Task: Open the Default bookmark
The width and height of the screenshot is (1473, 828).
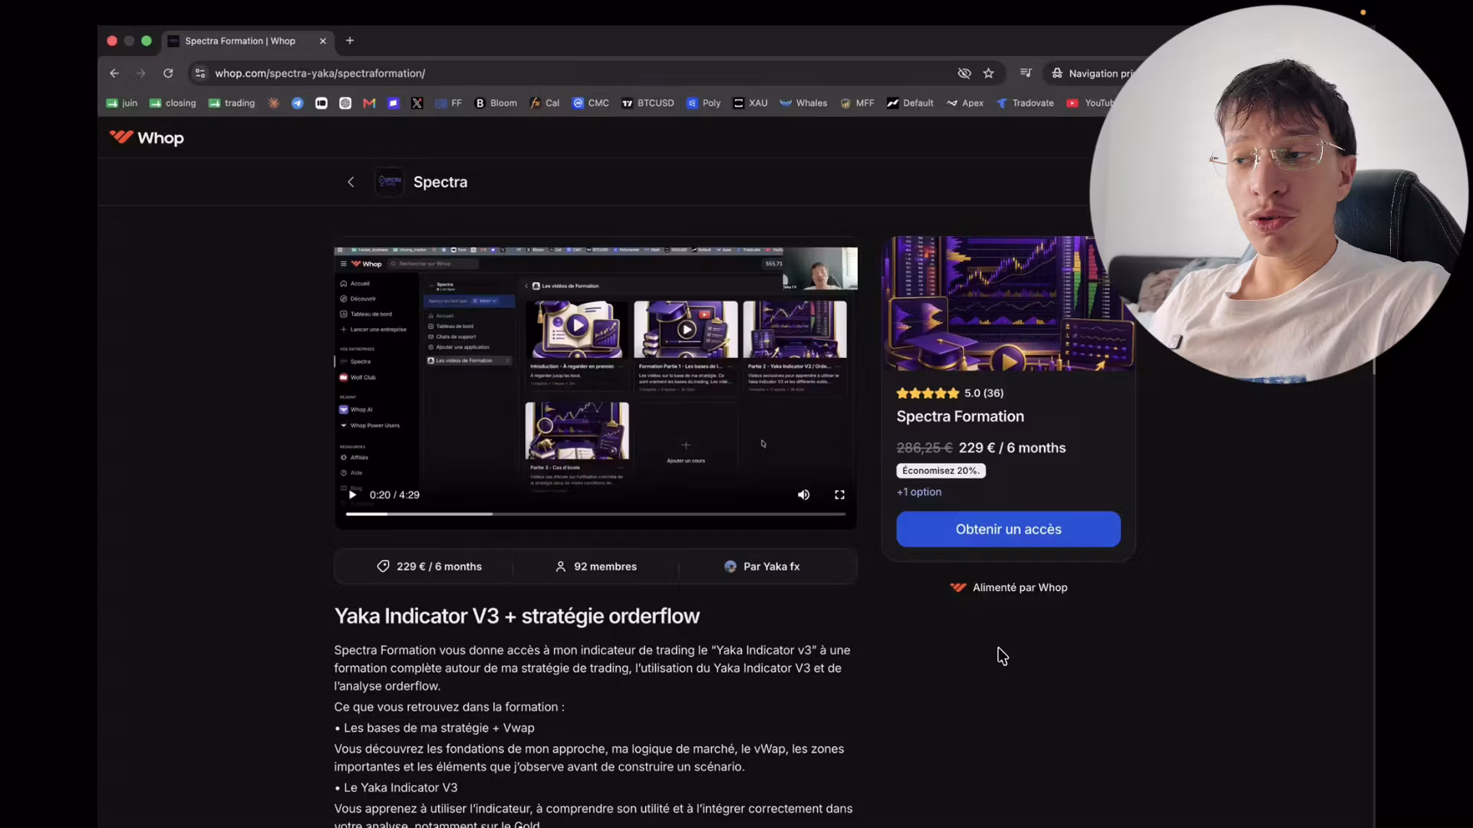Action: coord(910,103)
